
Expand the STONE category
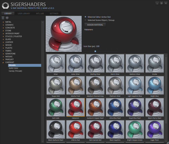[3, 31]
